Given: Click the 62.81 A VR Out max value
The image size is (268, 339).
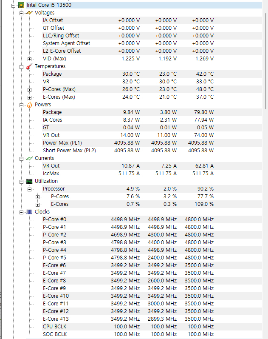Looking at the screenshot, I should [x=204, y=166].
